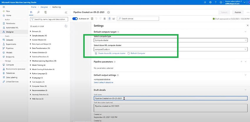Image resolution: width=250 pixels, height=122 pixels.
Task: Click the Publish button
Action: click(x=238, y=12)
